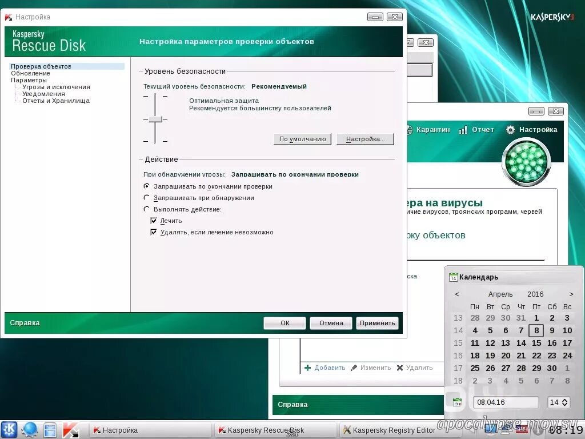Click the green plus Добавить icon
585x439 pixels.
(307, 368)
